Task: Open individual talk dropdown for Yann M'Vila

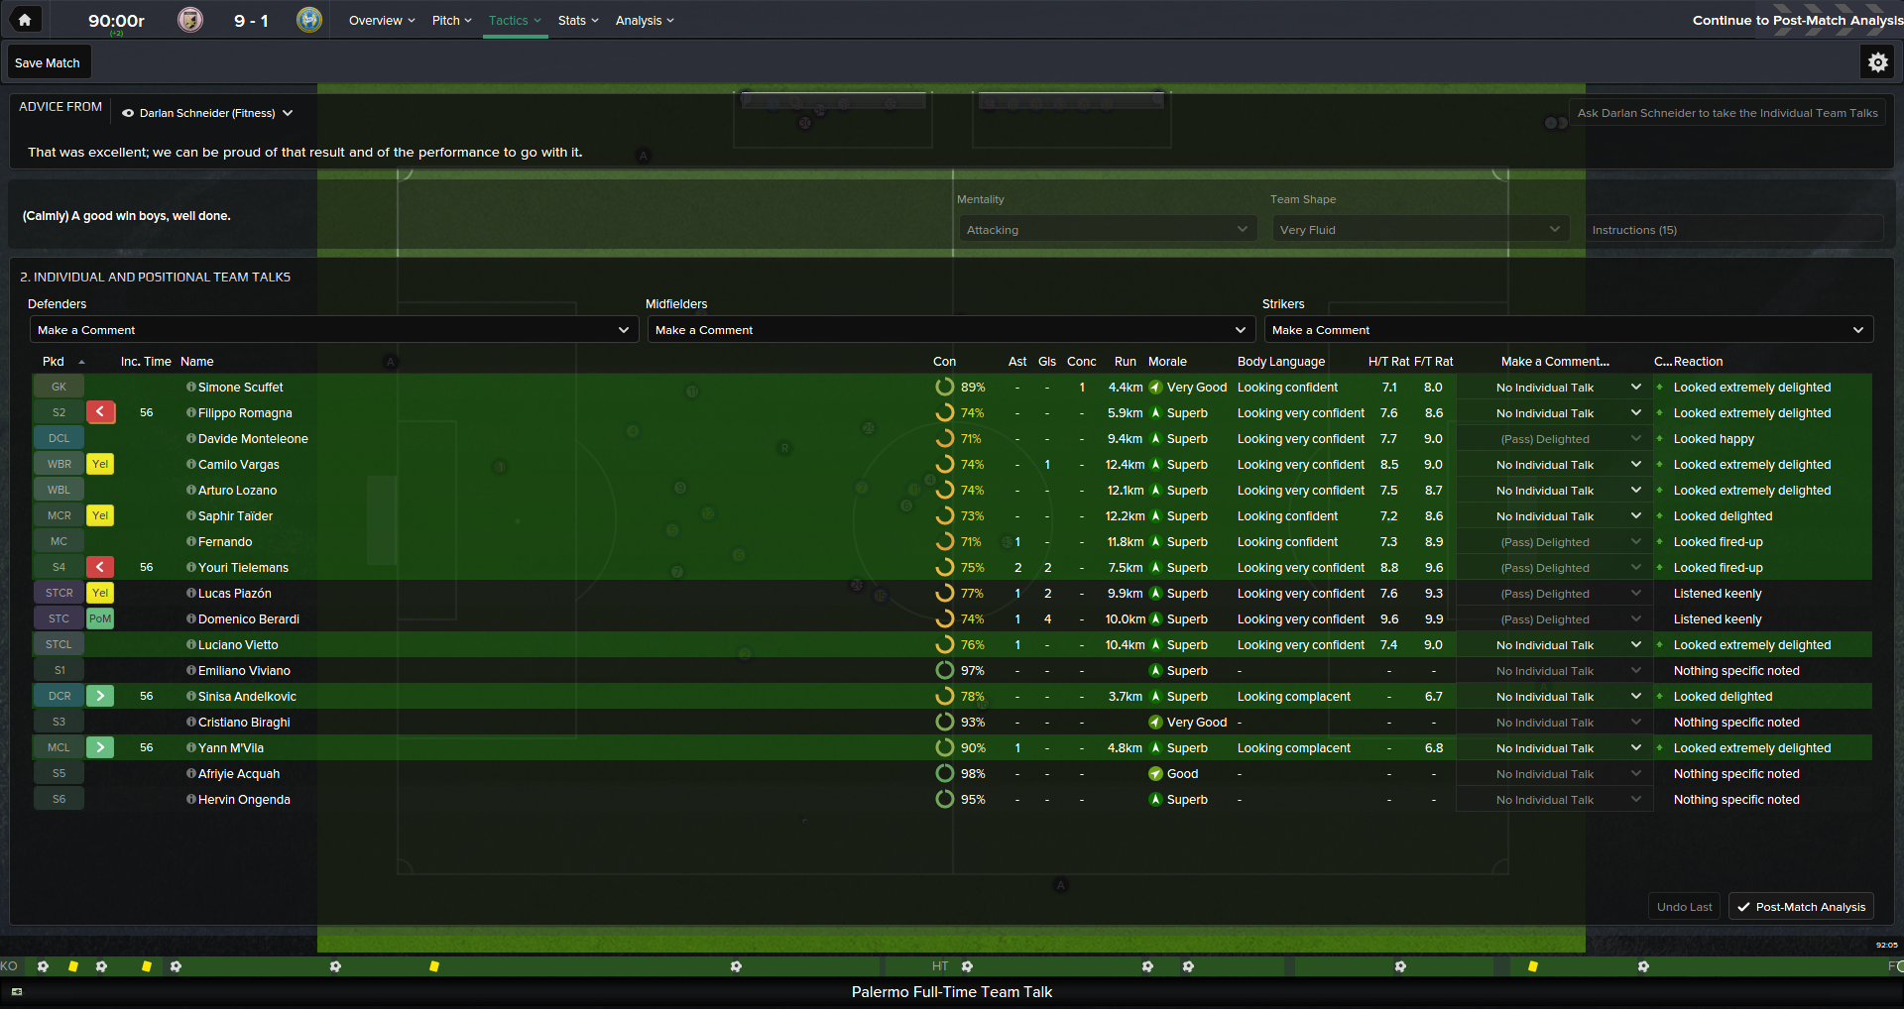Action: (1554, 747)
